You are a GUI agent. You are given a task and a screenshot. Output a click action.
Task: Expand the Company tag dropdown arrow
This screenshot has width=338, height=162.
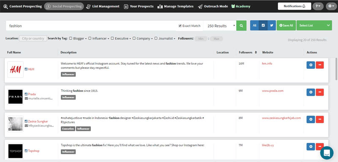pos(152,39)
